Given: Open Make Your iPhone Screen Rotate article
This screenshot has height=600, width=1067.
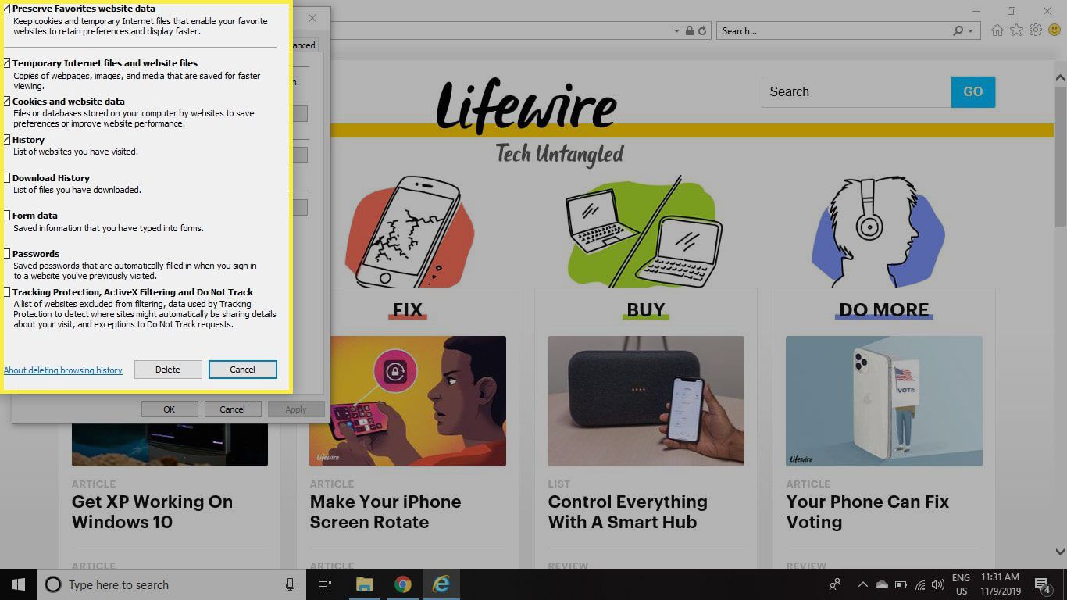Looking at the screenshot, I should [x=386, y=512].
